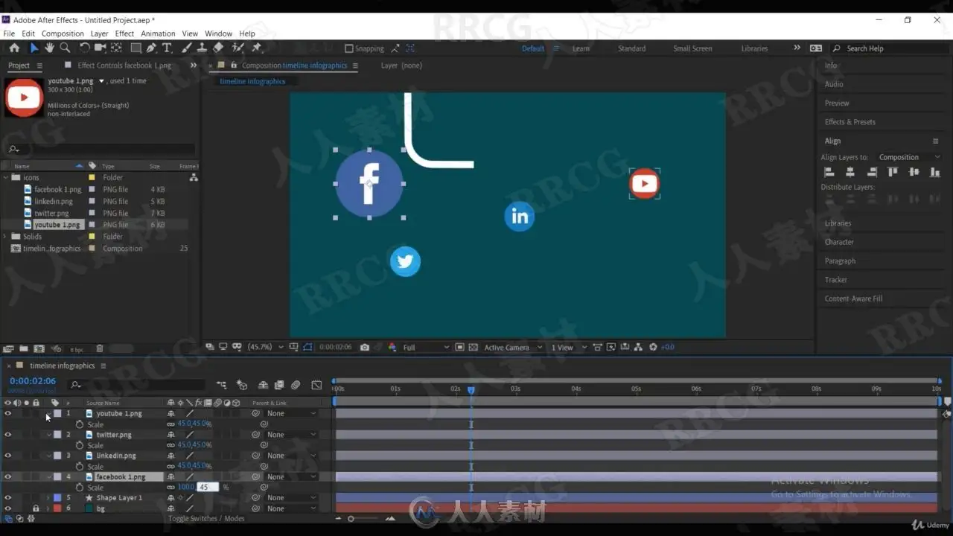Select the Hand tool
This screenshot has width=953, height=536.
(x=49, y=48)
